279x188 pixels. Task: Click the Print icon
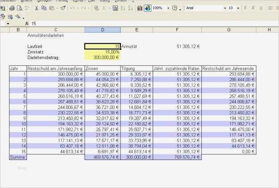[12, 8]
